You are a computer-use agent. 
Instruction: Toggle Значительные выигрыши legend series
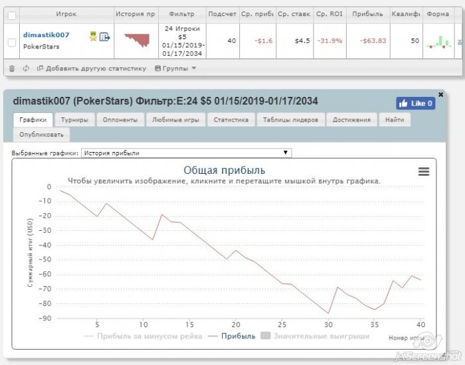pyautogui.click(x=315, y=336)
